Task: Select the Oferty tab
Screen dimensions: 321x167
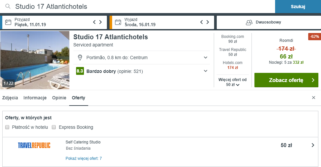Action: 78,98
